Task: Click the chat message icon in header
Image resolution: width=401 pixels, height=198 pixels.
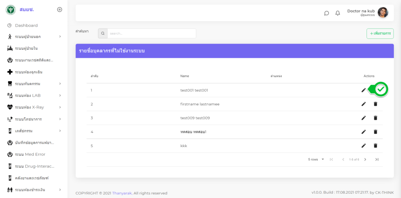Action: tap(327, 13)
